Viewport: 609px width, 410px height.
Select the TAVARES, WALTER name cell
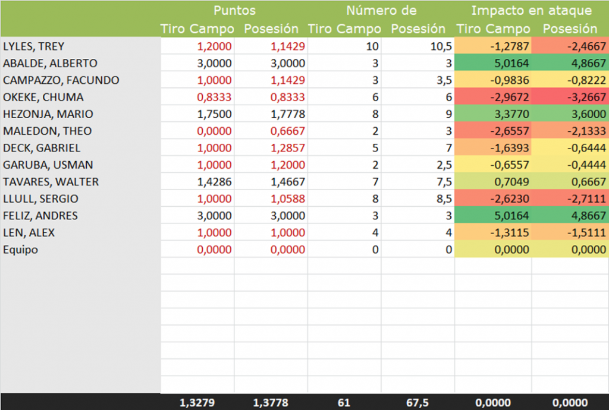pos(51,182)
